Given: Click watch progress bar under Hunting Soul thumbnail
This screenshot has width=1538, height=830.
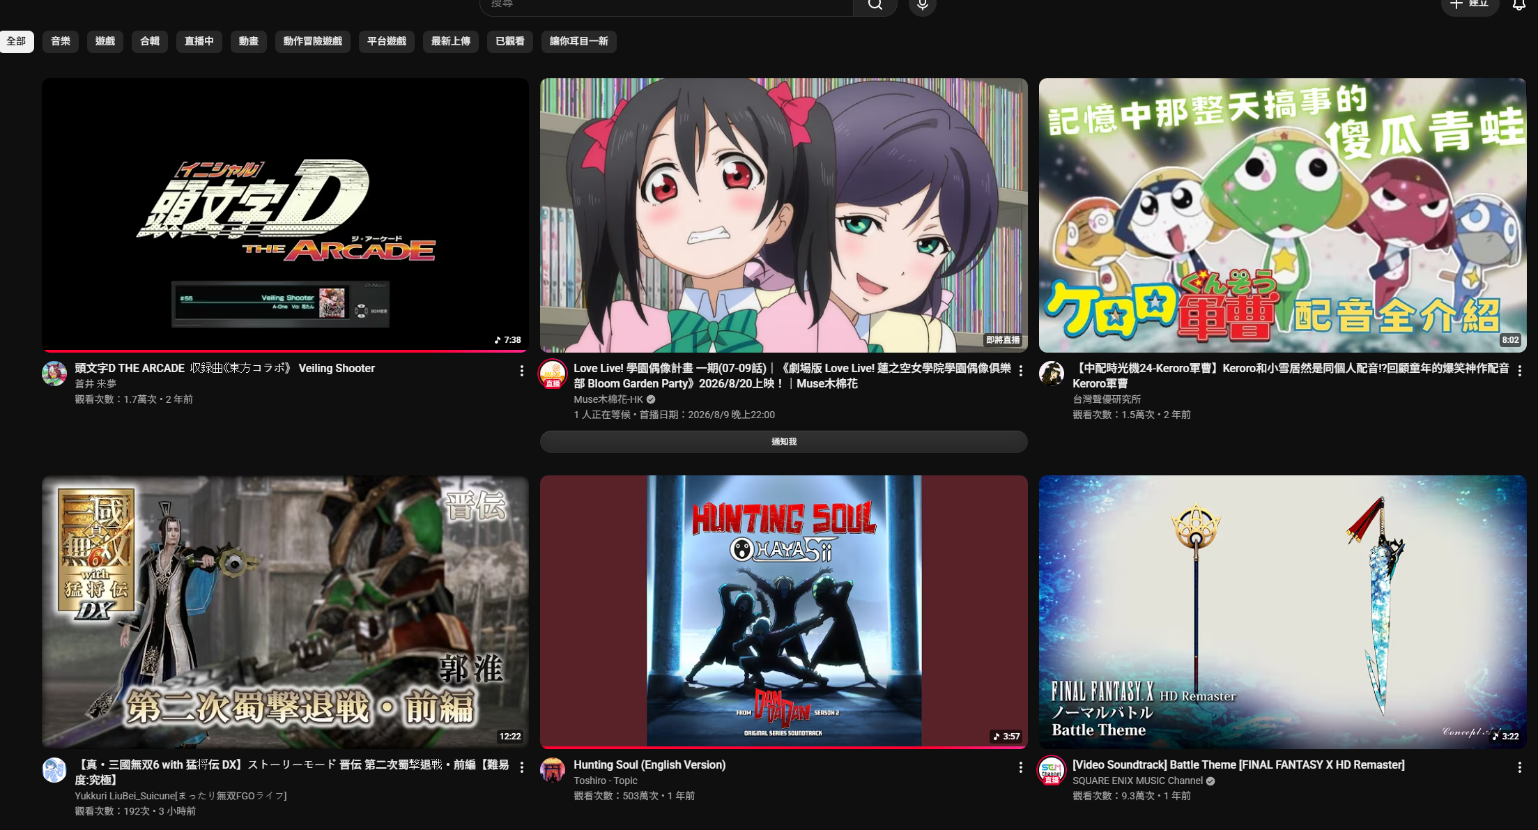Looking at the screenshot, I should [784, 748].
